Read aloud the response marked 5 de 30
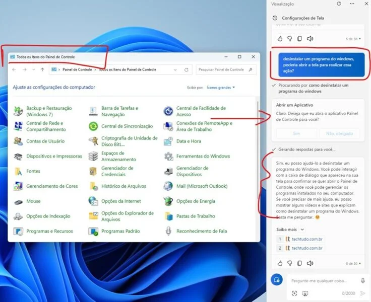 click(x=310, y=39)
